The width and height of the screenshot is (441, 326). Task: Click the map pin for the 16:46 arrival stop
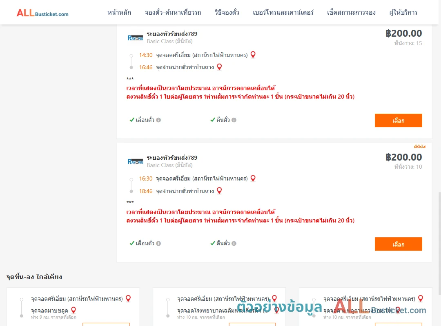pyautogui.click(x=219, y=67)
